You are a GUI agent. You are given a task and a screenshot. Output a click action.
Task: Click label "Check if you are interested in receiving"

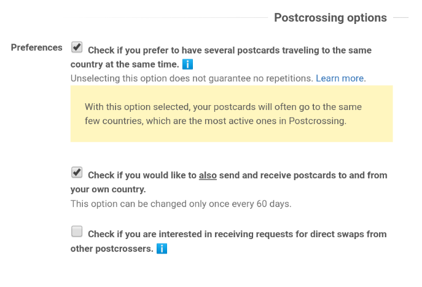(171, 234)
